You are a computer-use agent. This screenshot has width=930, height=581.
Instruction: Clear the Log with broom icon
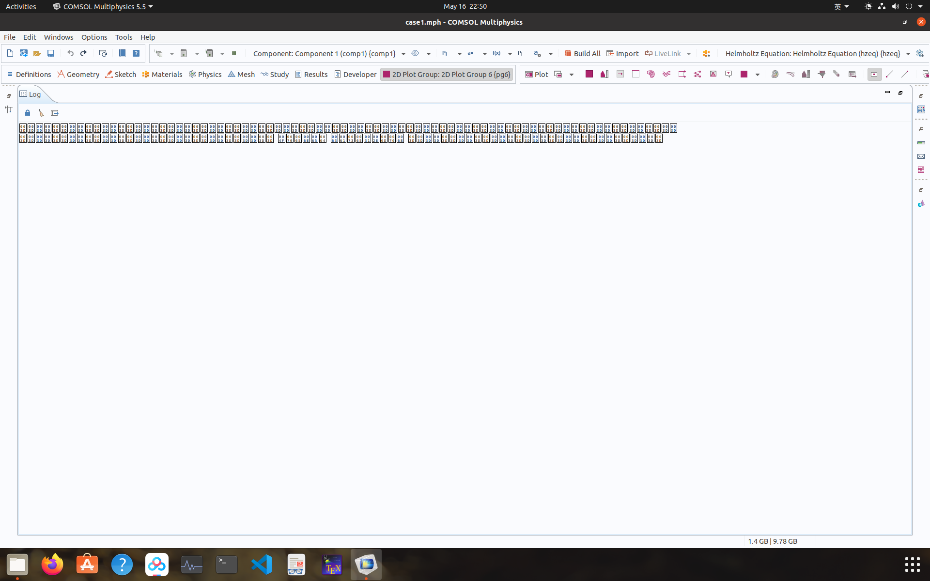41,113
